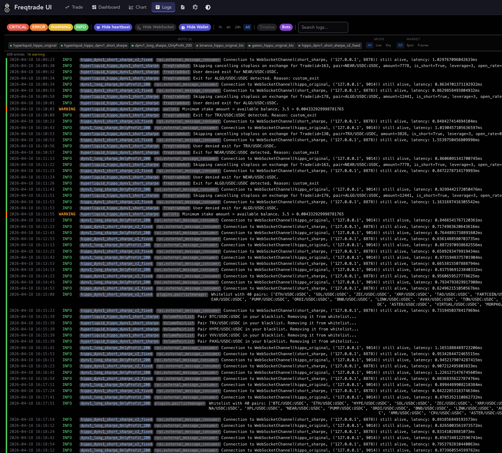Toggle the ERROR level filter
The width and height of the screenshot is (502, 453).
(39, 27)
